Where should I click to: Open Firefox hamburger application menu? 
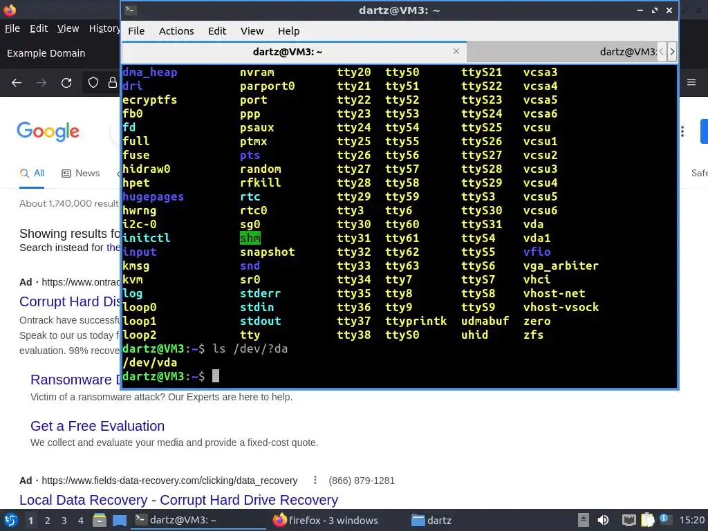pos(691,82)
